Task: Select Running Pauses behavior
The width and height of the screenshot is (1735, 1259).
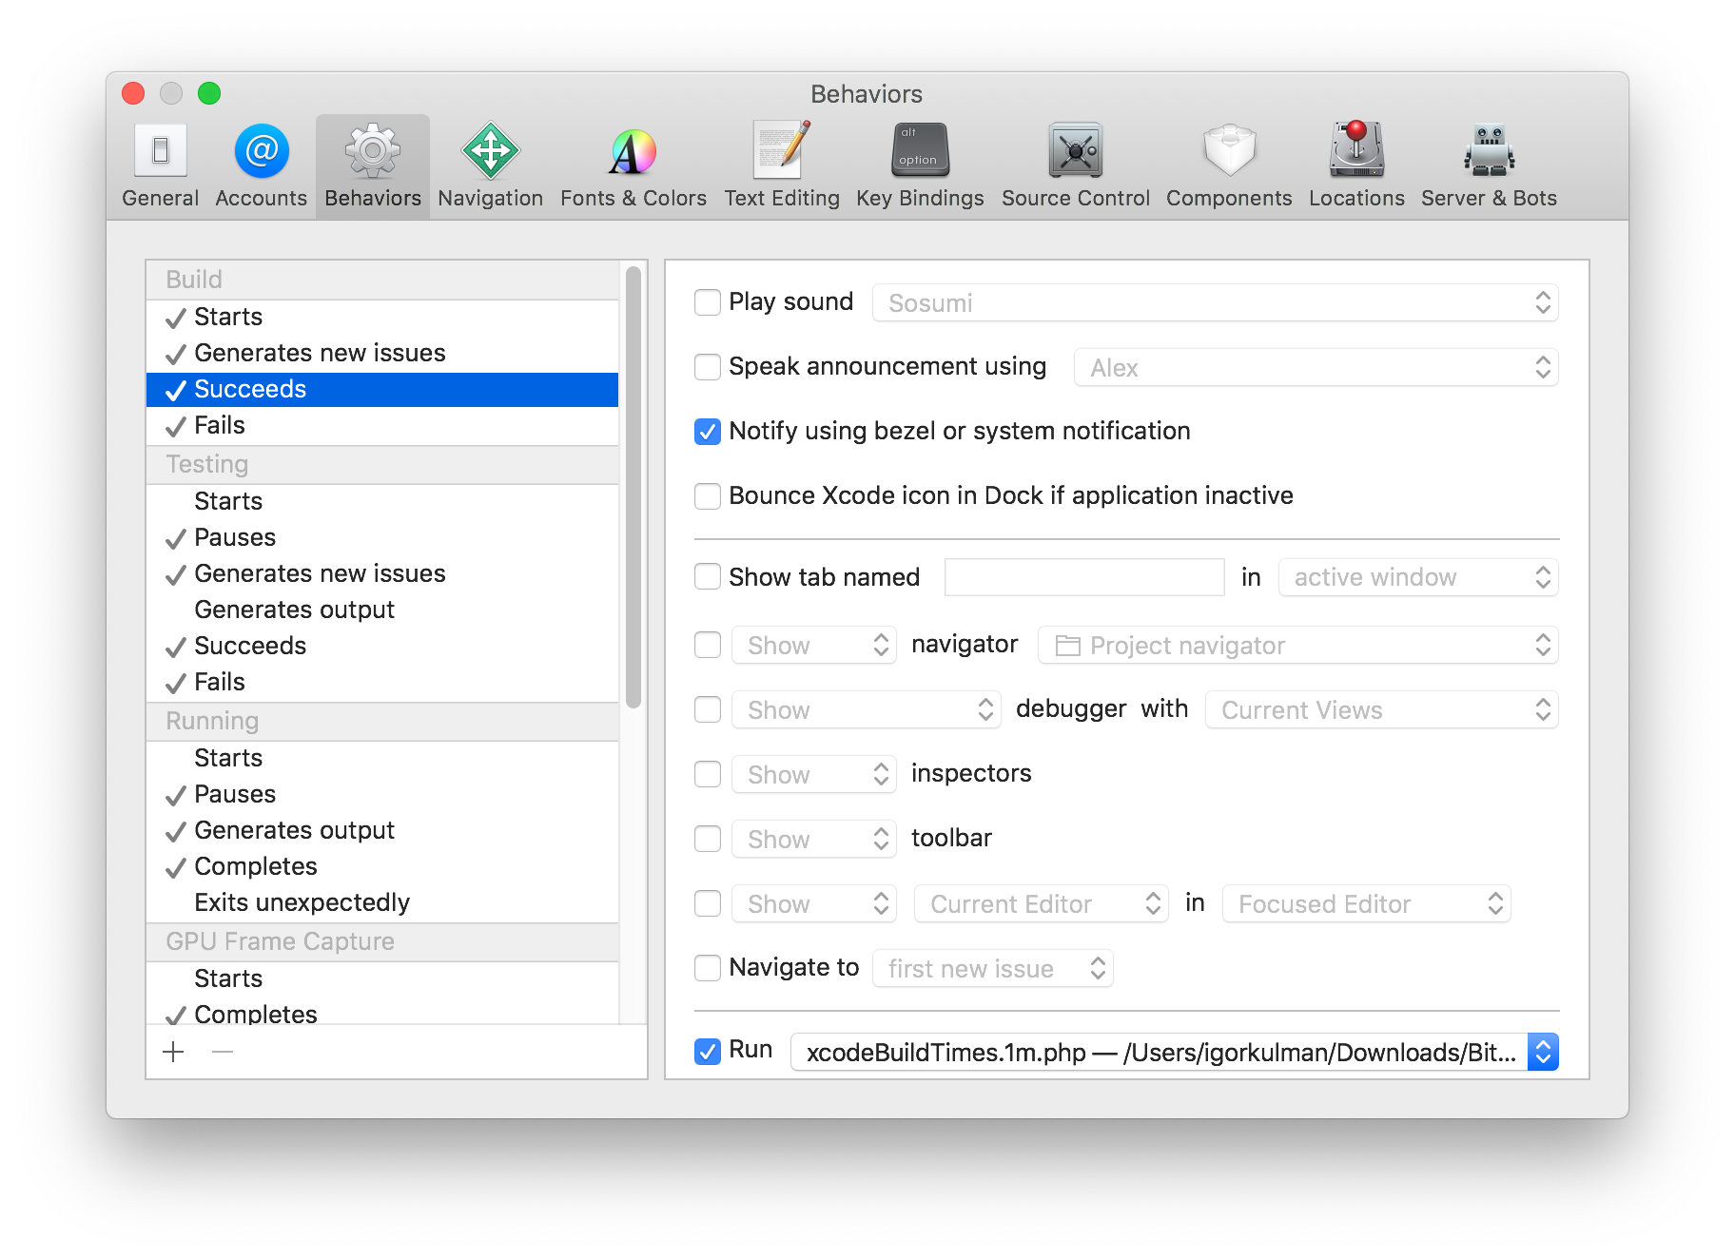Action: coord(382,795)
